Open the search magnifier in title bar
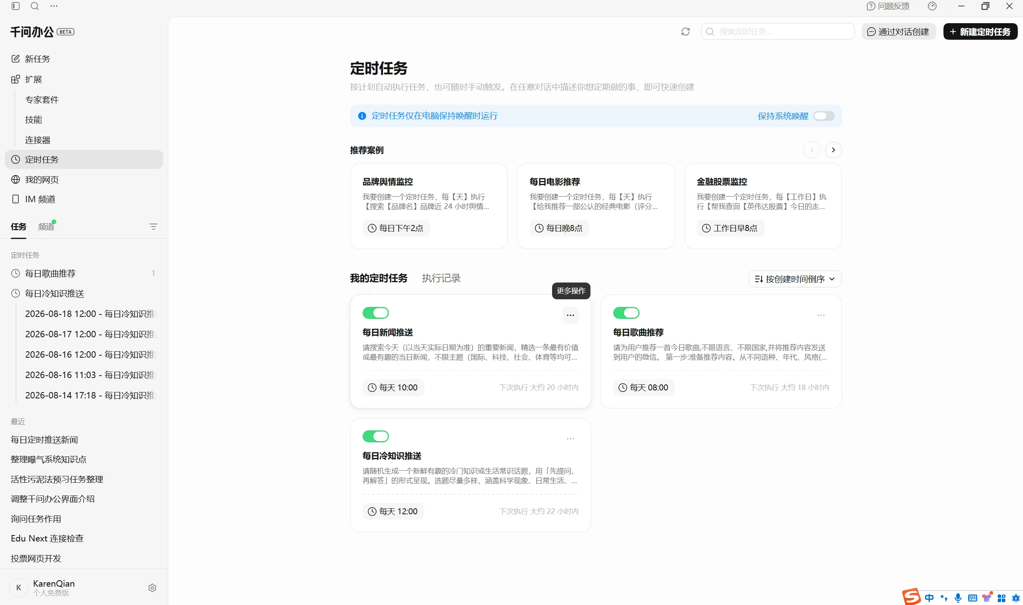Image resolution: width=1023 pixels, height=605 pixels. [x=35, y=6]
